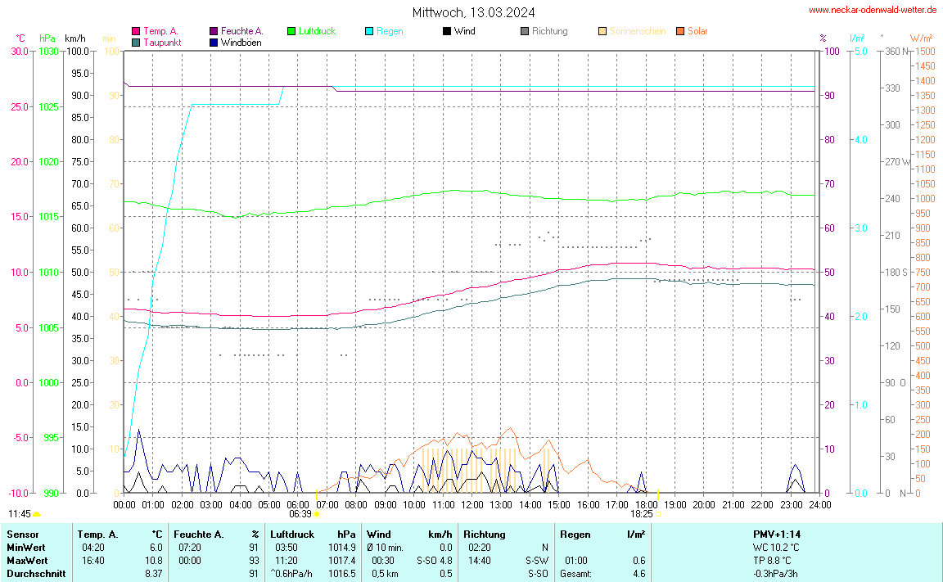Click the Sensor column header in table

22,535
